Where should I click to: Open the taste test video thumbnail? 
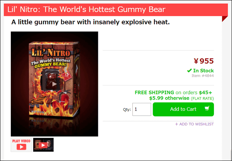click(x=43, y=145)
